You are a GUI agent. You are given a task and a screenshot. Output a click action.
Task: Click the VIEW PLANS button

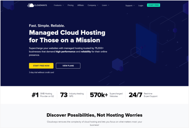(68, 66)
